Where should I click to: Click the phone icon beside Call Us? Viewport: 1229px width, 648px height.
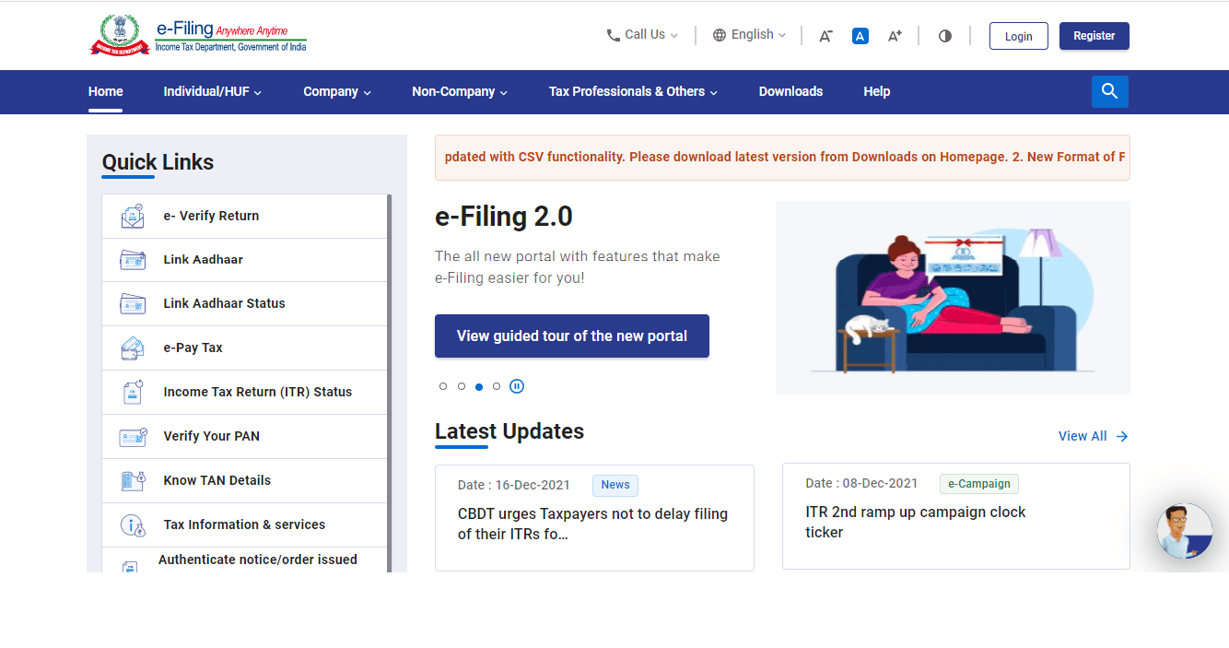[x=614, y=35]
